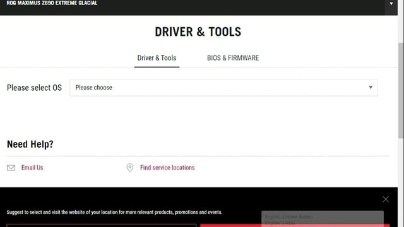Click the Need Help? heading

point(30,144)
